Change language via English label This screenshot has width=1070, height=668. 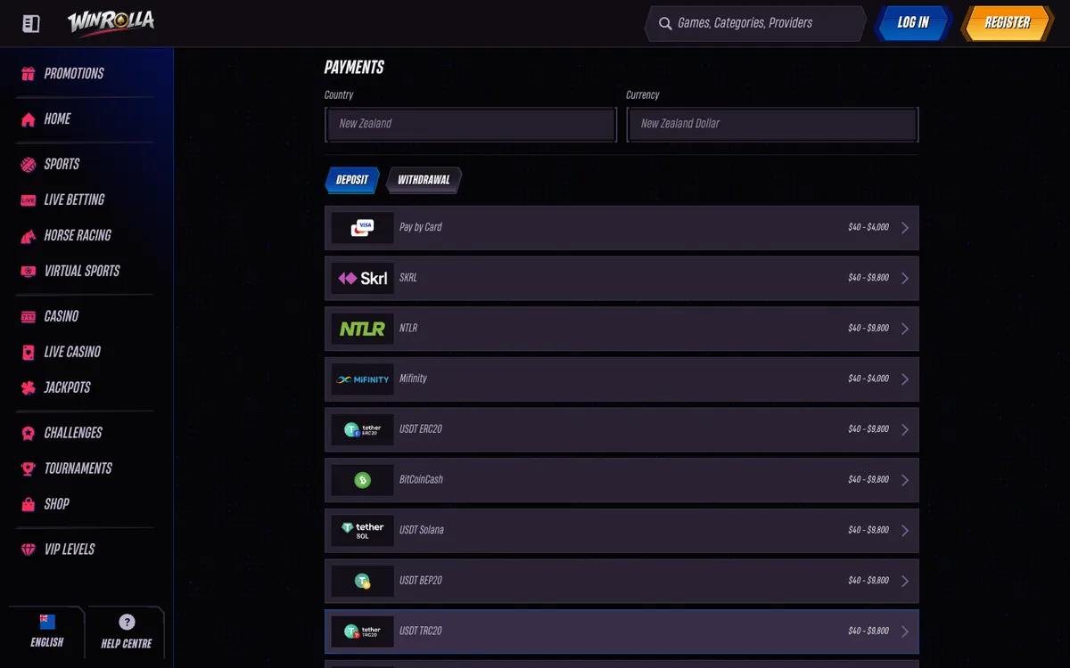(x=47, y=642)
